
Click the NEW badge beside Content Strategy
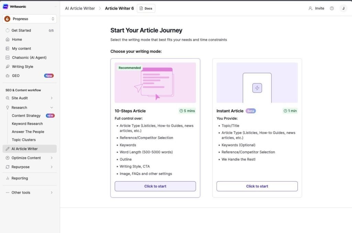point(50,116)
